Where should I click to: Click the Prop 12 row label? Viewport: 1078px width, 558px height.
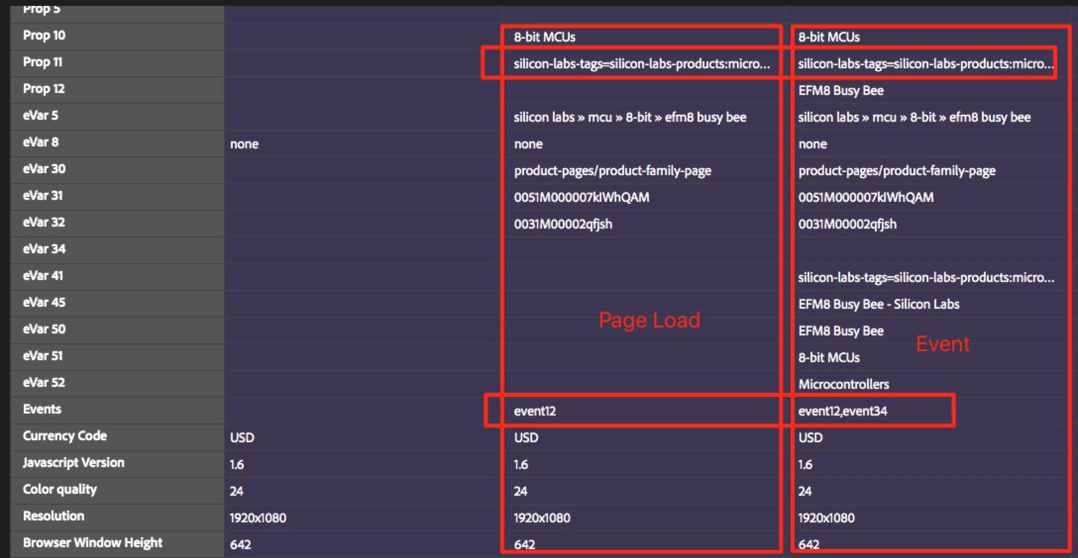[44, 89]
